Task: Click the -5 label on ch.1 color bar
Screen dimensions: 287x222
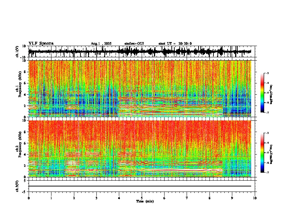Action: pyautogui.click(x=267, y=93)
